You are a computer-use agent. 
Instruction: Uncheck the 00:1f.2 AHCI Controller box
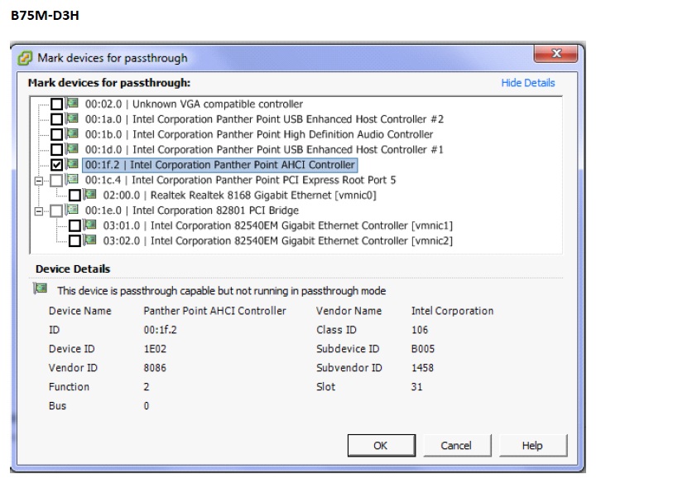point(56,165)
